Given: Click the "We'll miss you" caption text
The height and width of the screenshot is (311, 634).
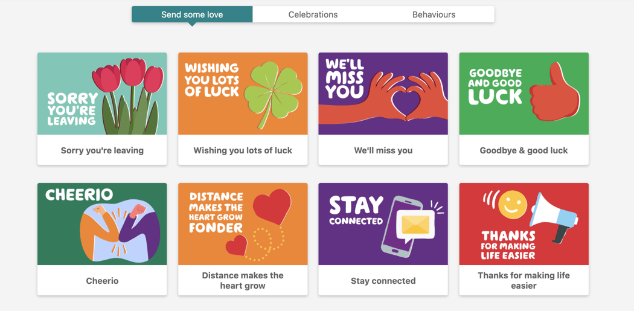Looking at the screenshot, I should (x=383, y=150).
